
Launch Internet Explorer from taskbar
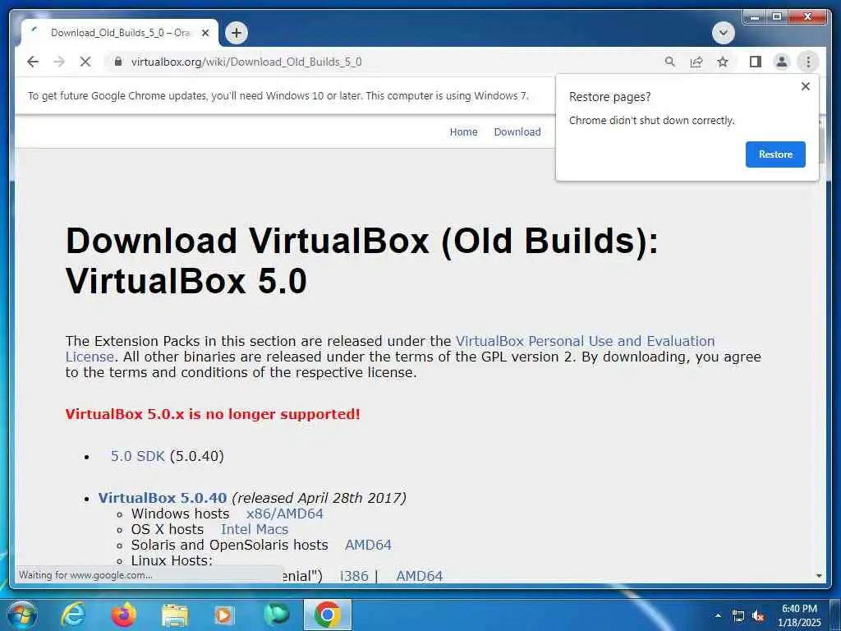pos(73,615)
